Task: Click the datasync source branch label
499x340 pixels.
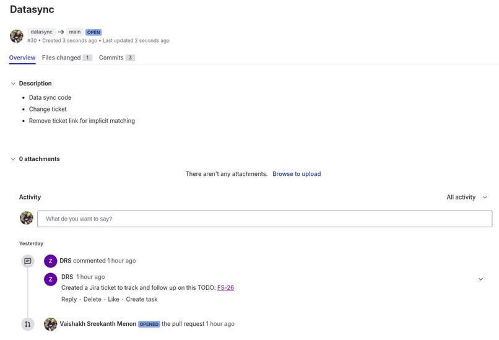Action: pos(41,32)
